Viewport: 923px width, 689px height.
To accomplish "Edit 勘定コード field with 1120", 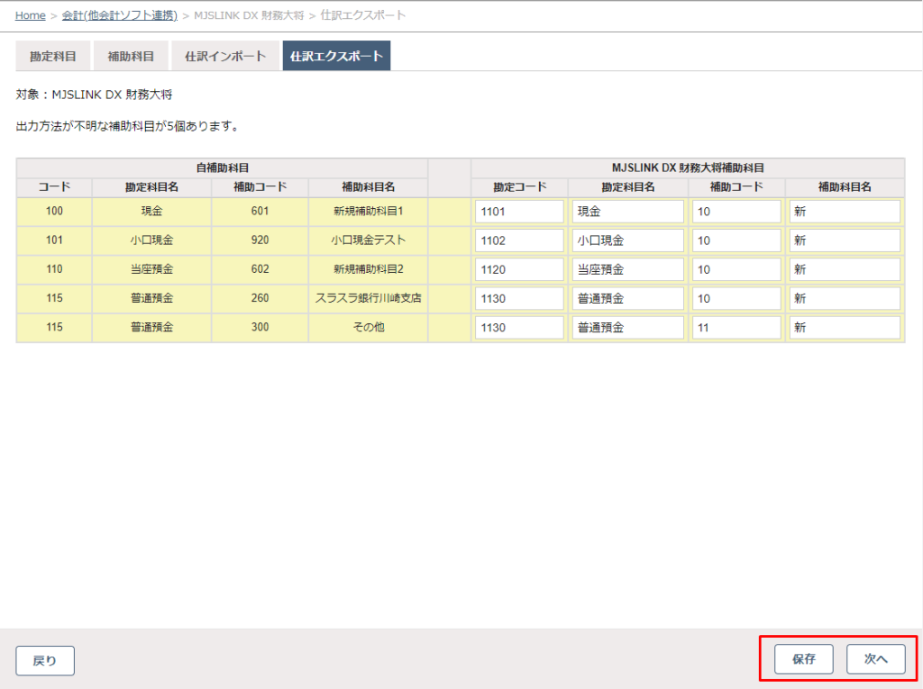I will pos(519,269).
